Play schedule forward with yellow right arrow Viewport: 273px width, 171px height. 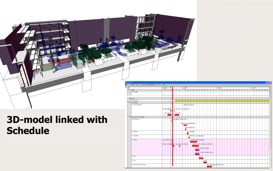pos(160,85)
